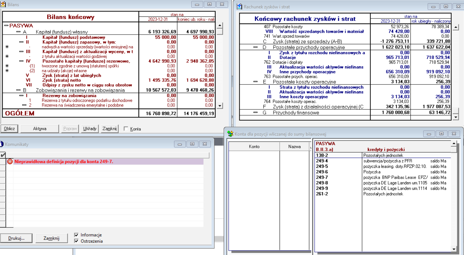Click the Bilans window title icon

[3, 4]
